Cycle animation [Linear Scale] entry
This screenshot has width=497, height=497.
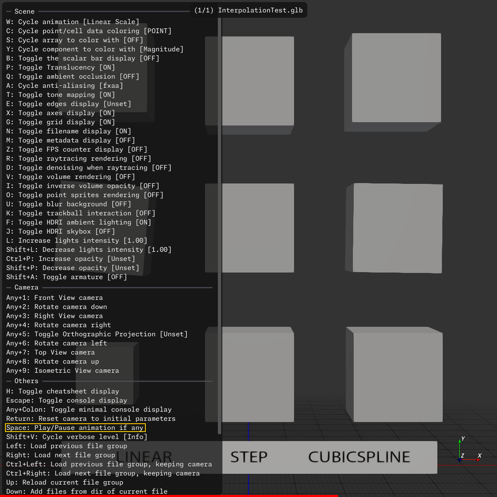72,22
